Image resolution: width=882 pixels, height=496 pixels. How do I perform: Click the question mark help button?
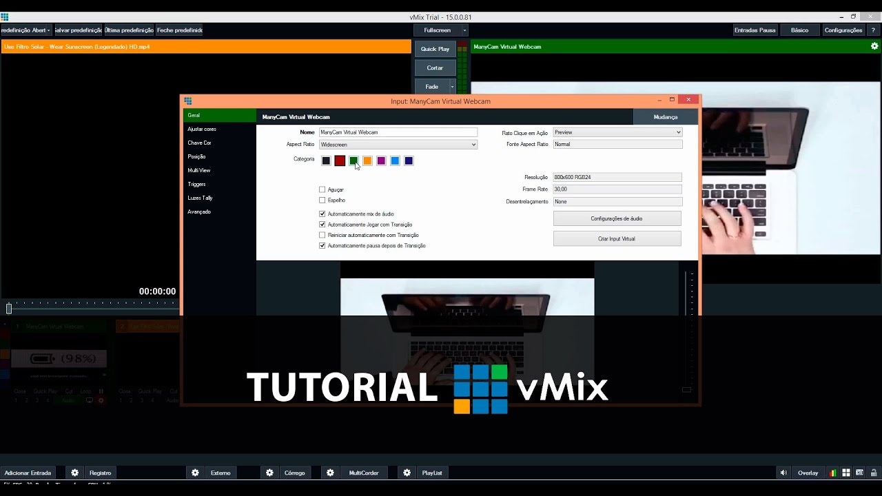click(x=873, y=30)
